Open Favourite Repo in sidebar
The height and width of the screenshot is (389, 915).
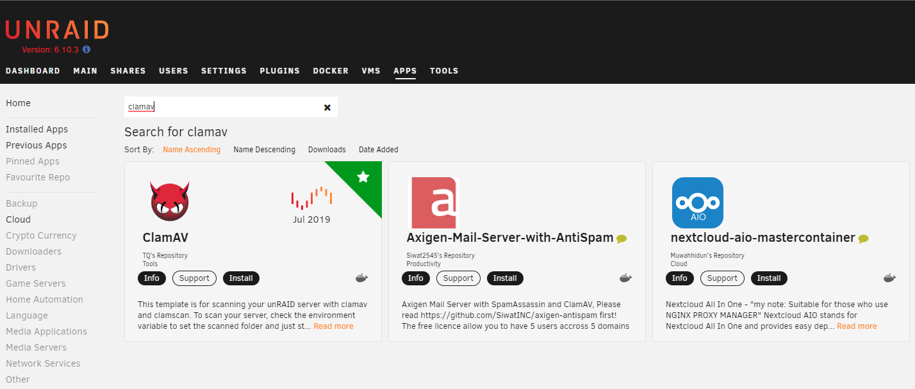coord(38,177)
